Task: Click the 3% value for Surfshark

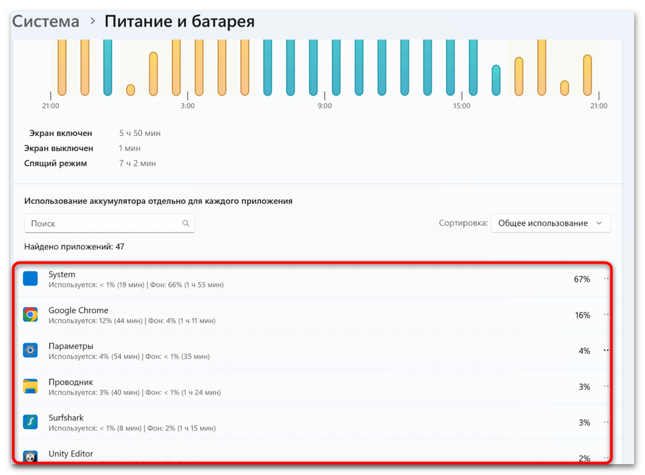Action: (x=584, y=422)
